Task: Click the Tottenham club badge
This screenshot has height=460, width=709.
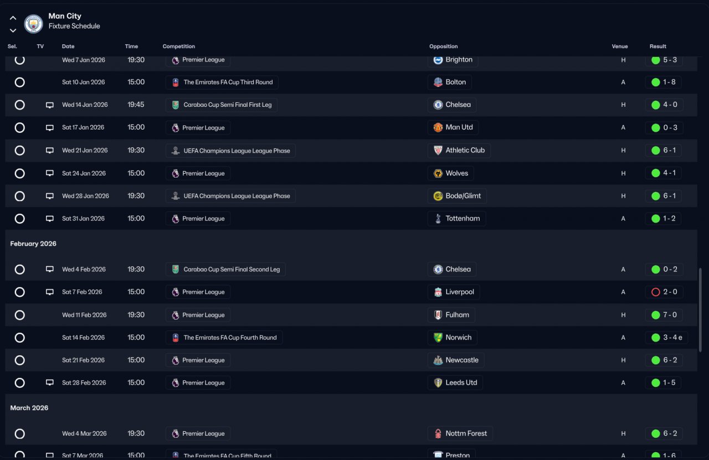Action: click(x=438, y=219)
